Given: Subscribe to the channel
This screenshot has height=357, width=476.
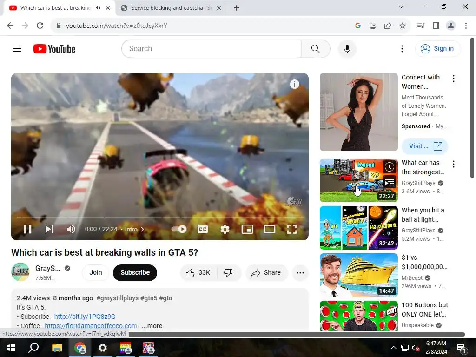Looking at the screenshot, I should point(135,272).
